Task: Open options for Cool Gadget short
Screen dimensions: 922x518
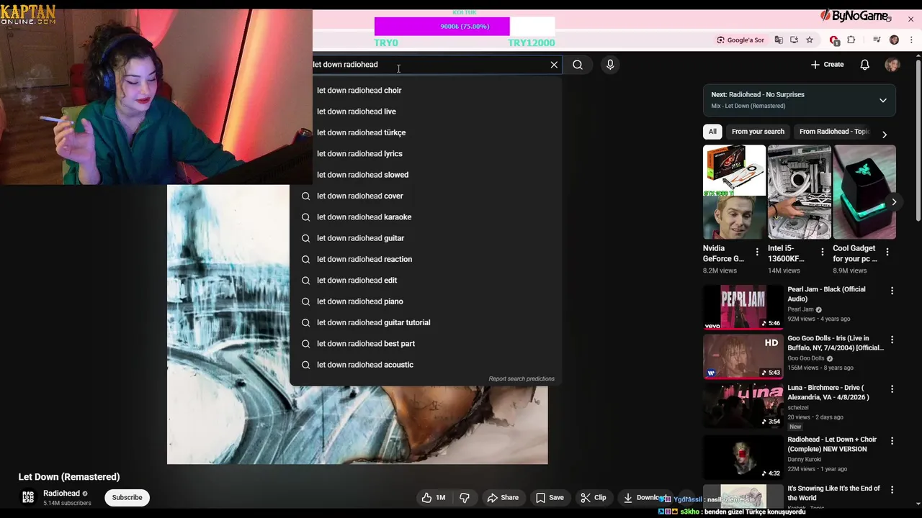Action: [887, 252]
